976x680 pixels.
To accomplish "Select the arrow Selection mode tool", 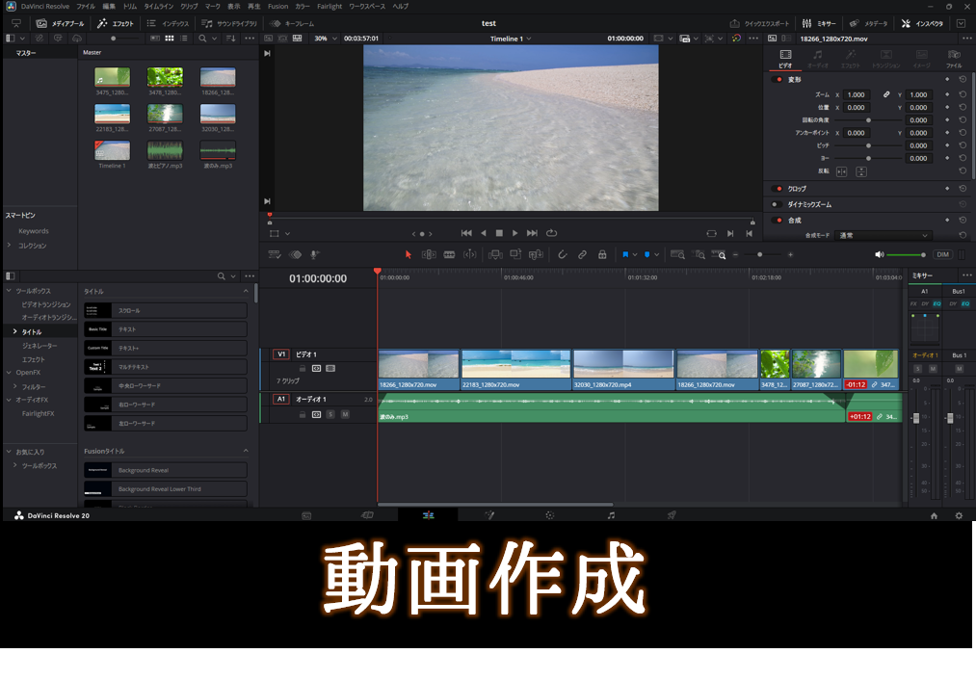I will (408, 254).
